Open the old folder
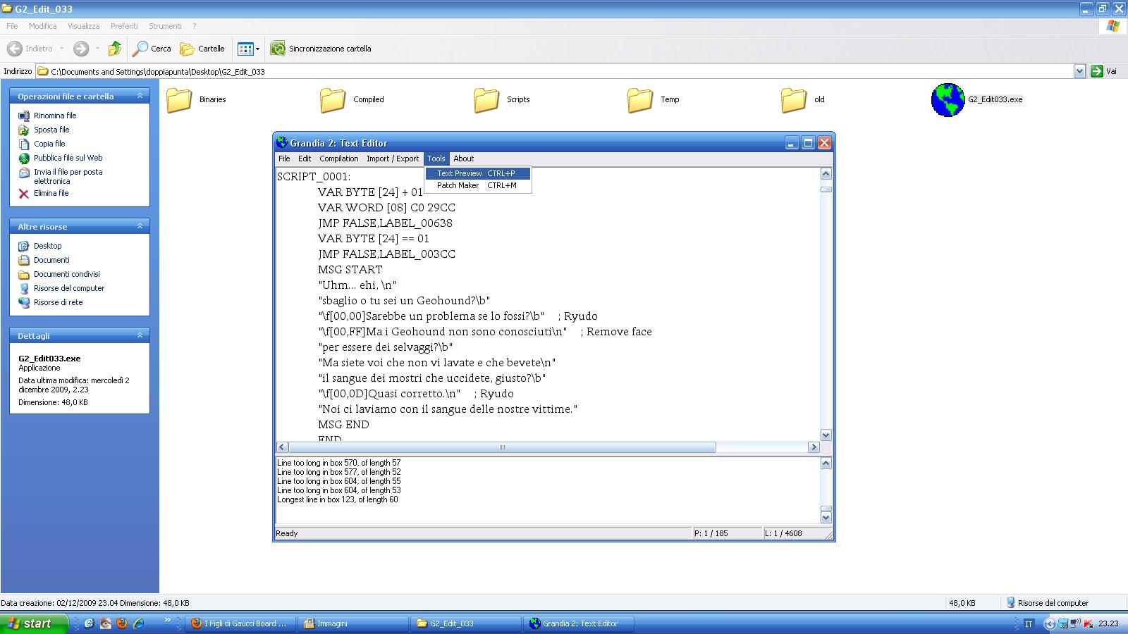The image size is (1128, 634). coord(795,100)
